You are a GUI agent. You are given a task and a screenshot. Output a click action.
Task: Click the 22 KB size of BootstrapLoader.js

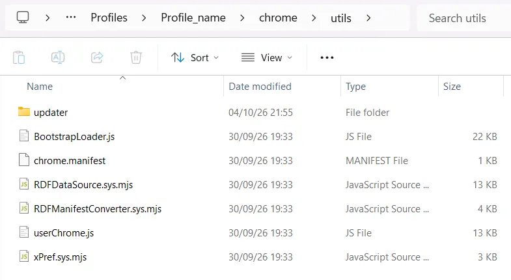tap(484, 137)
